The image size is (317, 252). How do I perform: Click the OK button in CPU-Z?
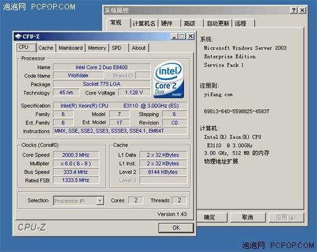point(176,228)
